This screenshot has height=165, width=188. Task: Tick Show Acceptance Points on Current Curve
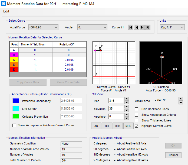pos(14,126)
